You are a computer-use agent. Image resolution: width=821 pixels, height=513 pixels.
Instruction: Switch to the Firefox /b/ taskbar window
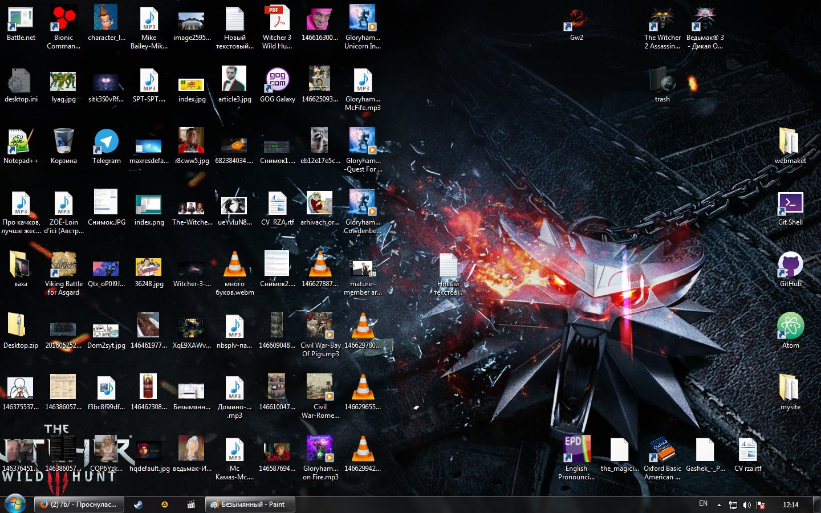point(79,504)
